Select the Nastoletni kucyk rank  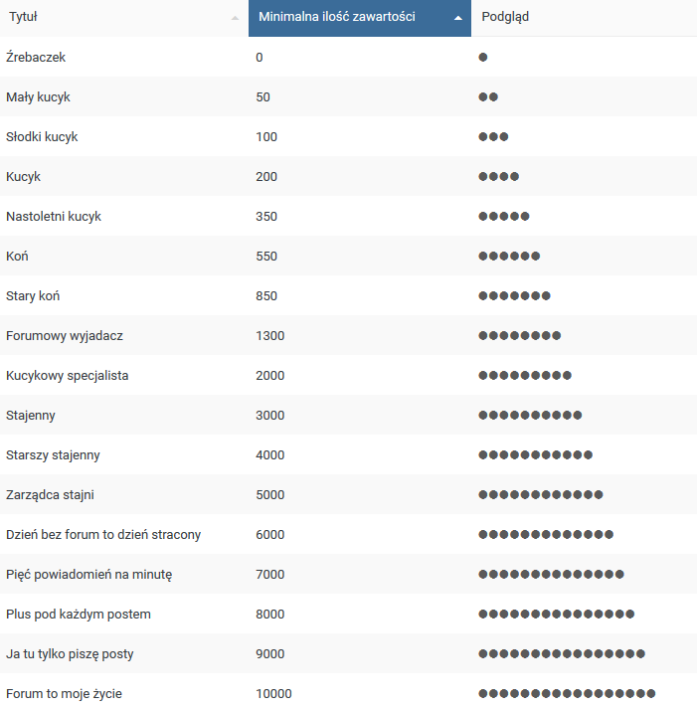[x=54, y=217]
